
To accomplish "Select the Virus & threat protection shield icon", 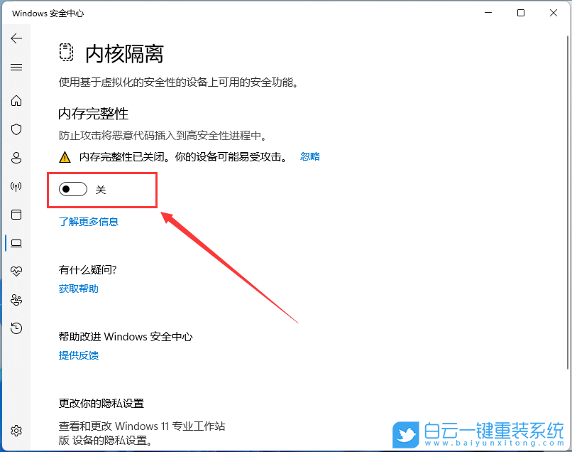I will [x=16, y=129].
